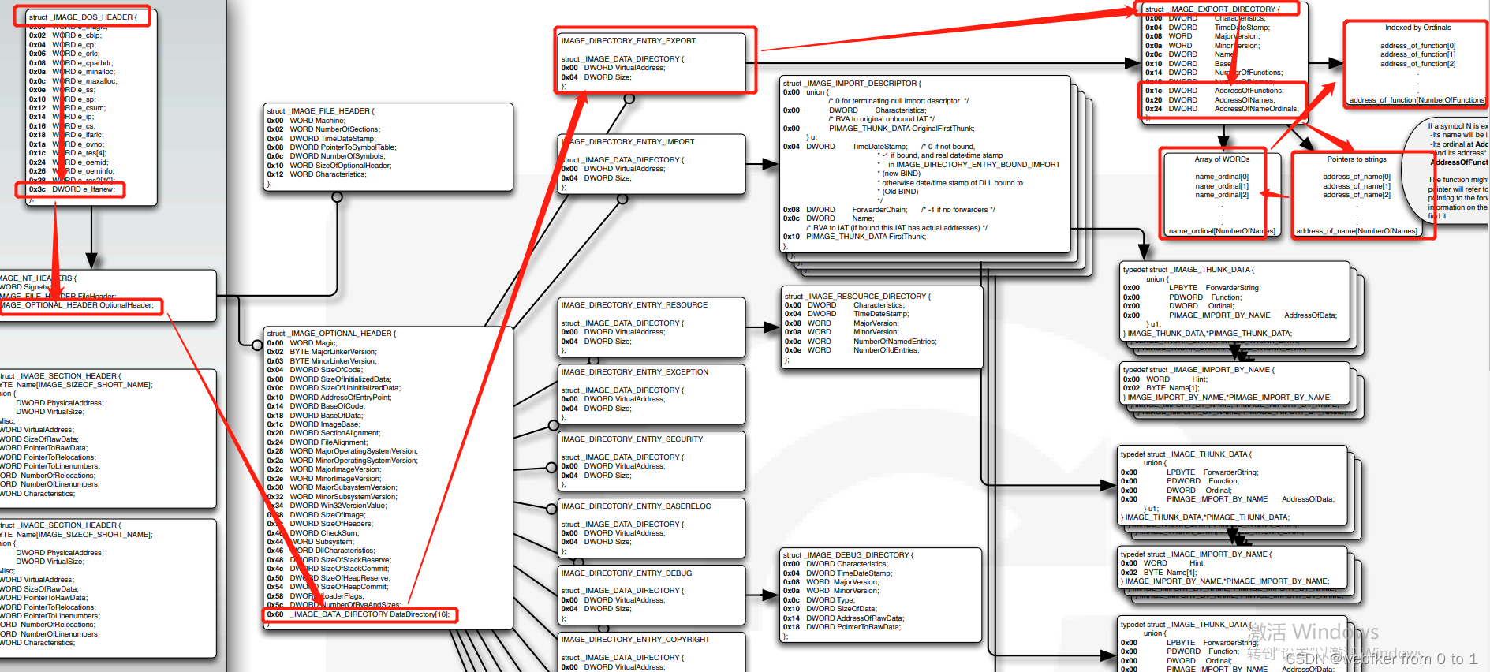This screenshot has height=672, width=1490.
Task: Click the 'IMAGE_DIRECTORY_ENTRY_DEBUG' title
Action: click(626, 573)
